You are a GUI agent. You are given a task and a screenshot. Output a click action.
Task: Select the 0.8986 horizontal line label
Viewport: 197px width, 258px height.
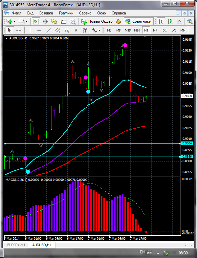coord(187,157)
